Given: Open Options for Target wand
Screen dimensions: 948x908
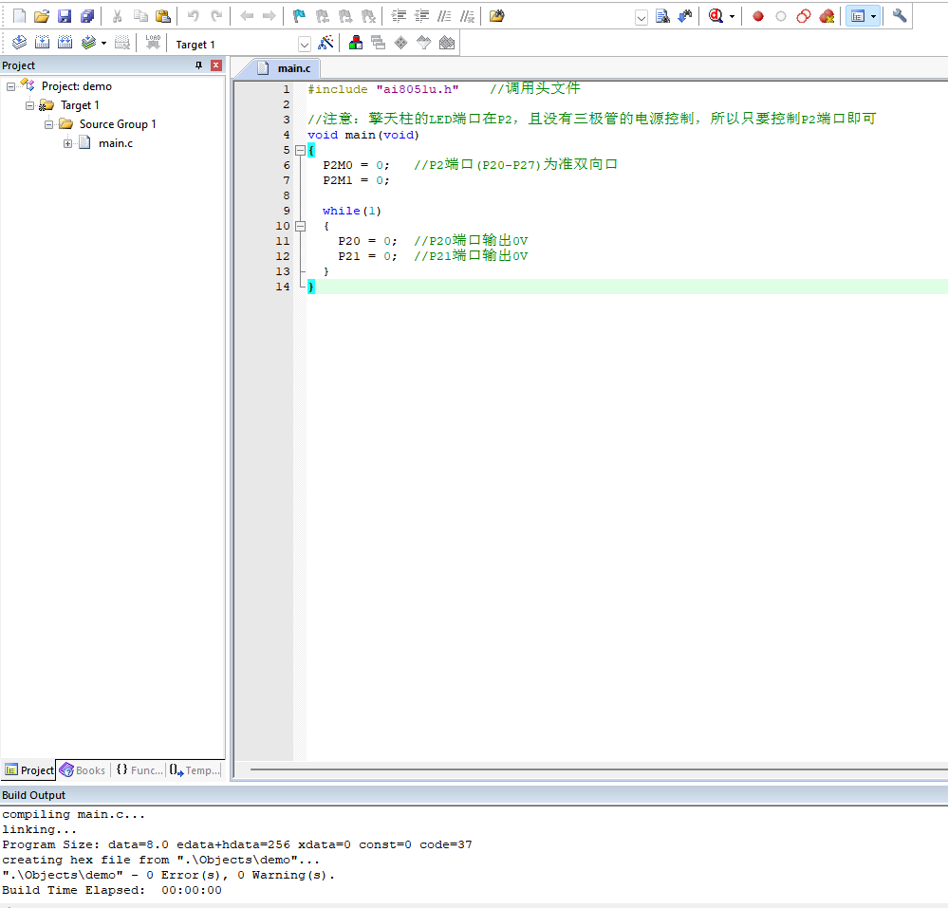Looking at the screenshot, I should [325, 43].
